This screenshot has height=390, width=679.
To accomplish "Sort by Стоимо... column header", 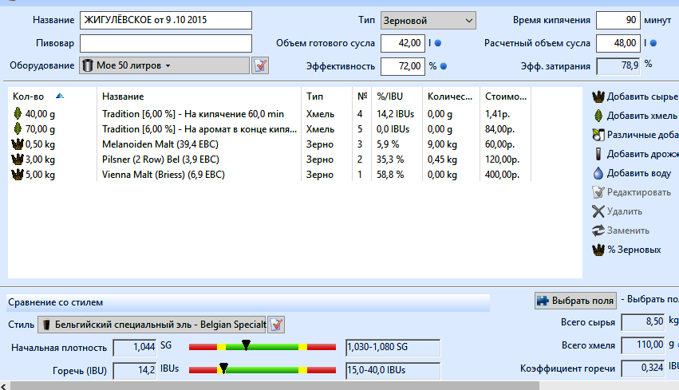I will (x=505, y=96).
